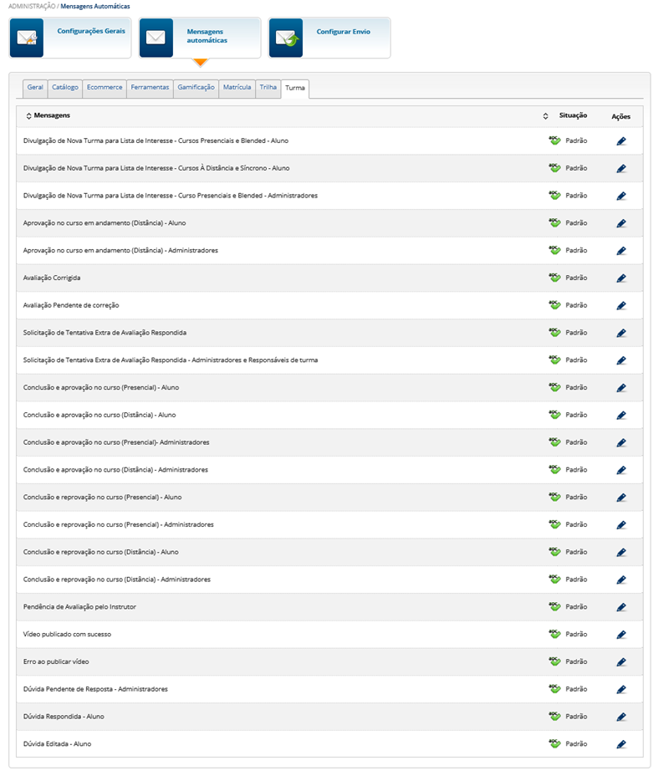Click the Configurar Envio envelope icon
Image resolution: width=658 pixels, height=771 pixels.
[x=286, y=38]
